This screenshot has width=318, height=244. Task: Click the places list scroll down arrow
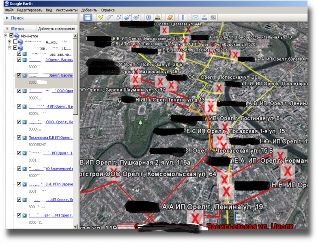point(75,227)
